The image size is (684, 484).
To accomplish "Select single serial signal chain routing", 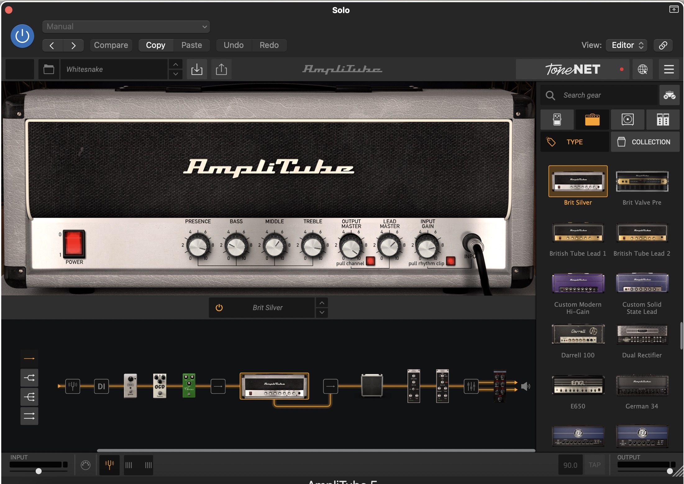I will tap(29, 358).
